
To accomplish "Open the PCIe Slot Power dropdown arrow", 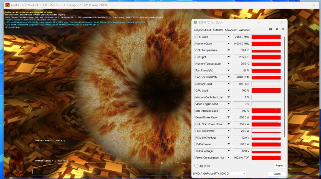I will click(229, 131).
